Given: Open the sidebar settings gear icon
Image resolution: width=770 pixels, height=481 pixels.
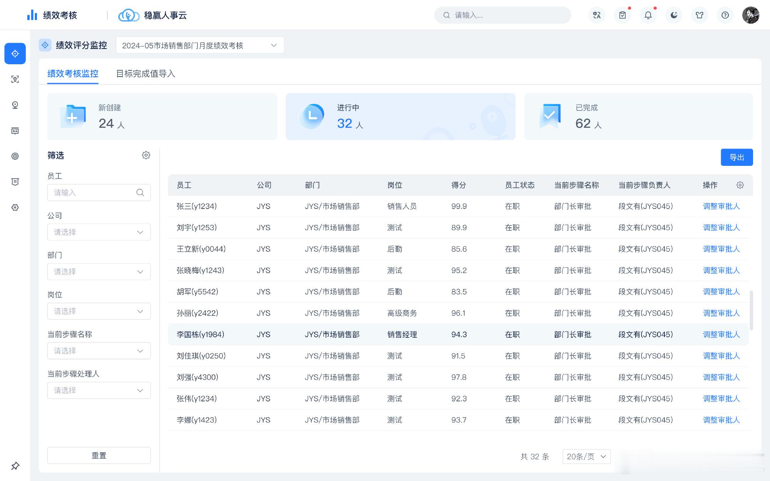Looking at the screenshot, I should (x=15, y=207).
